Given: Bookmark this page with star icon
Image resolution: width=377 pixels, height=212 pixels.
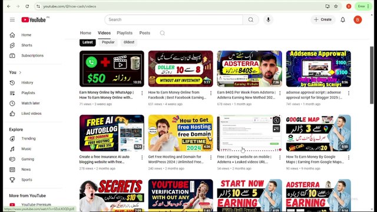Looking at the screenshot, I should [336, 6].
